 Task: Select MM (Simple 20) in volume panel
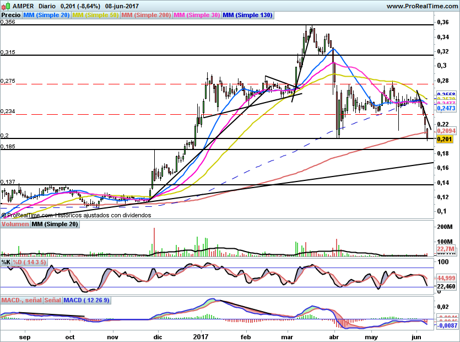tap(55, 225)
